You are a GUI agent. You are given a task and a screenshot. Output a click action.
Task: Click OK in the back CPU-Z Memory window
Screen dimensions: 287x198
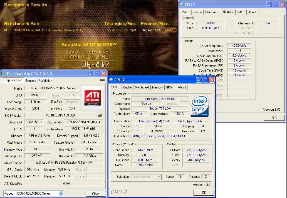tap(274, 118)
